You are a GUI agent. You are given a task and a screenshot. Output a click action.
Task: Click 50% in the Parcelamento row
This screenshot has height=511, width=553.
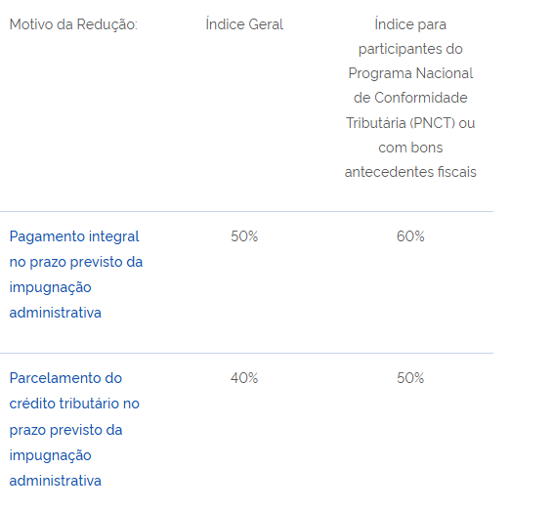point(410,378)
